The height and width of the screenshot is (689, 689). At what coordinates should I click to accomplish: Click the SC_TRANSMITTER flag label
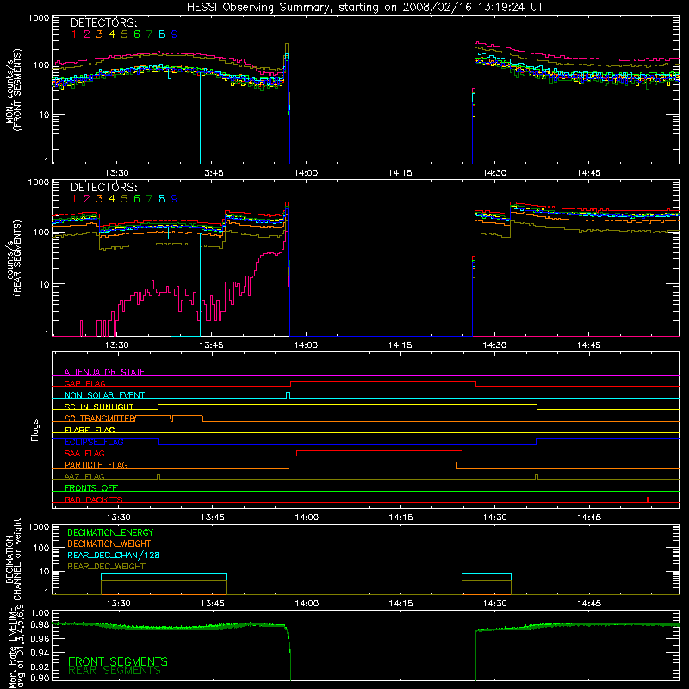pos(100,419)
